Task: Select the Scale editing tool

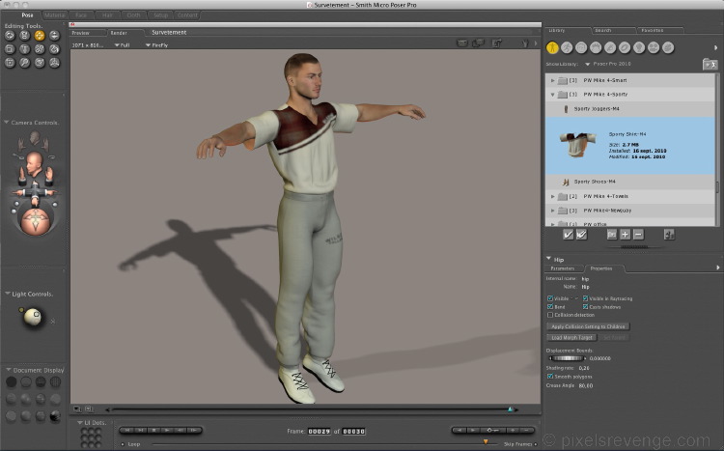Action: coord(10,49)
